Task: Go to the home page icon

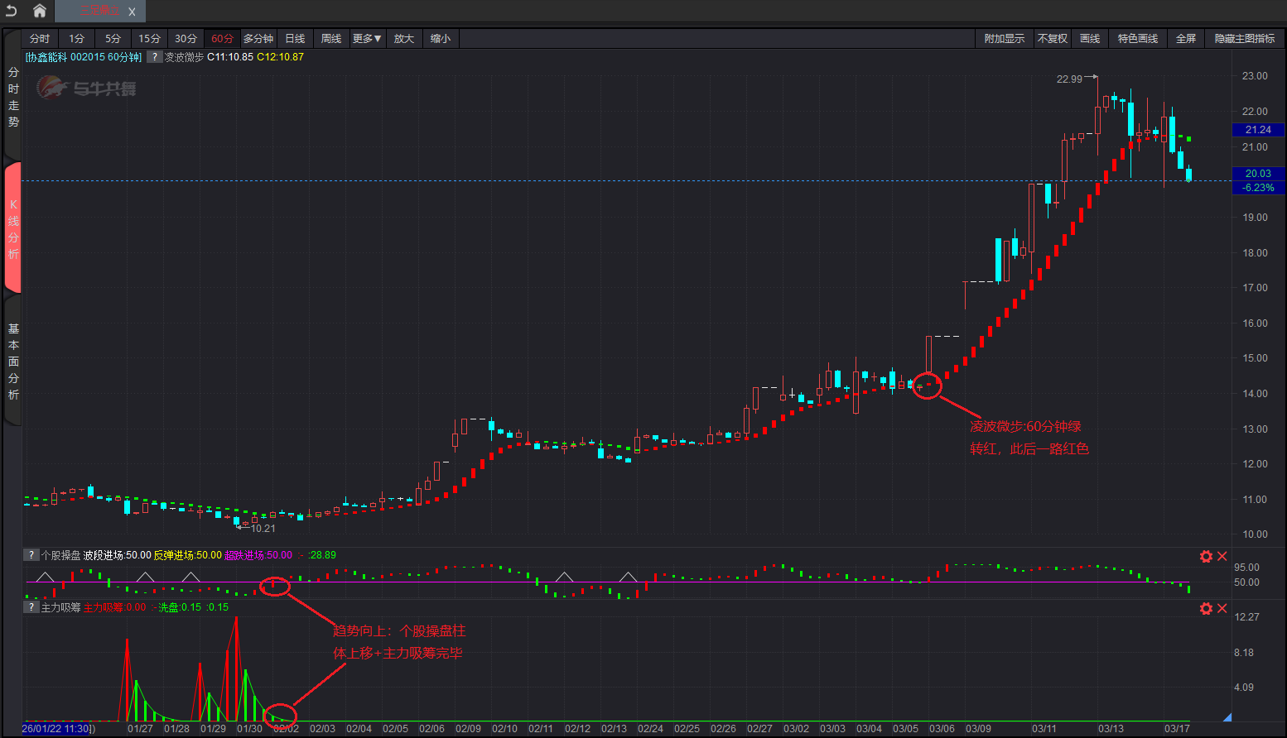Action: tap(39, 11)
